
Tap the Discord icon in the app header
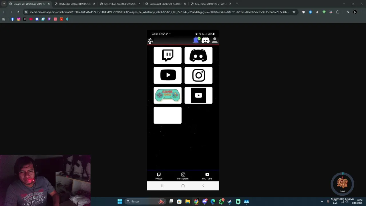[x=205, y=40]
